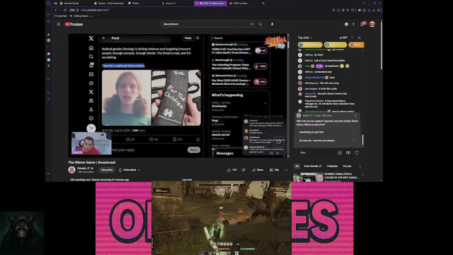
Task: Reload the current browser page
Action: click(65, 10)
